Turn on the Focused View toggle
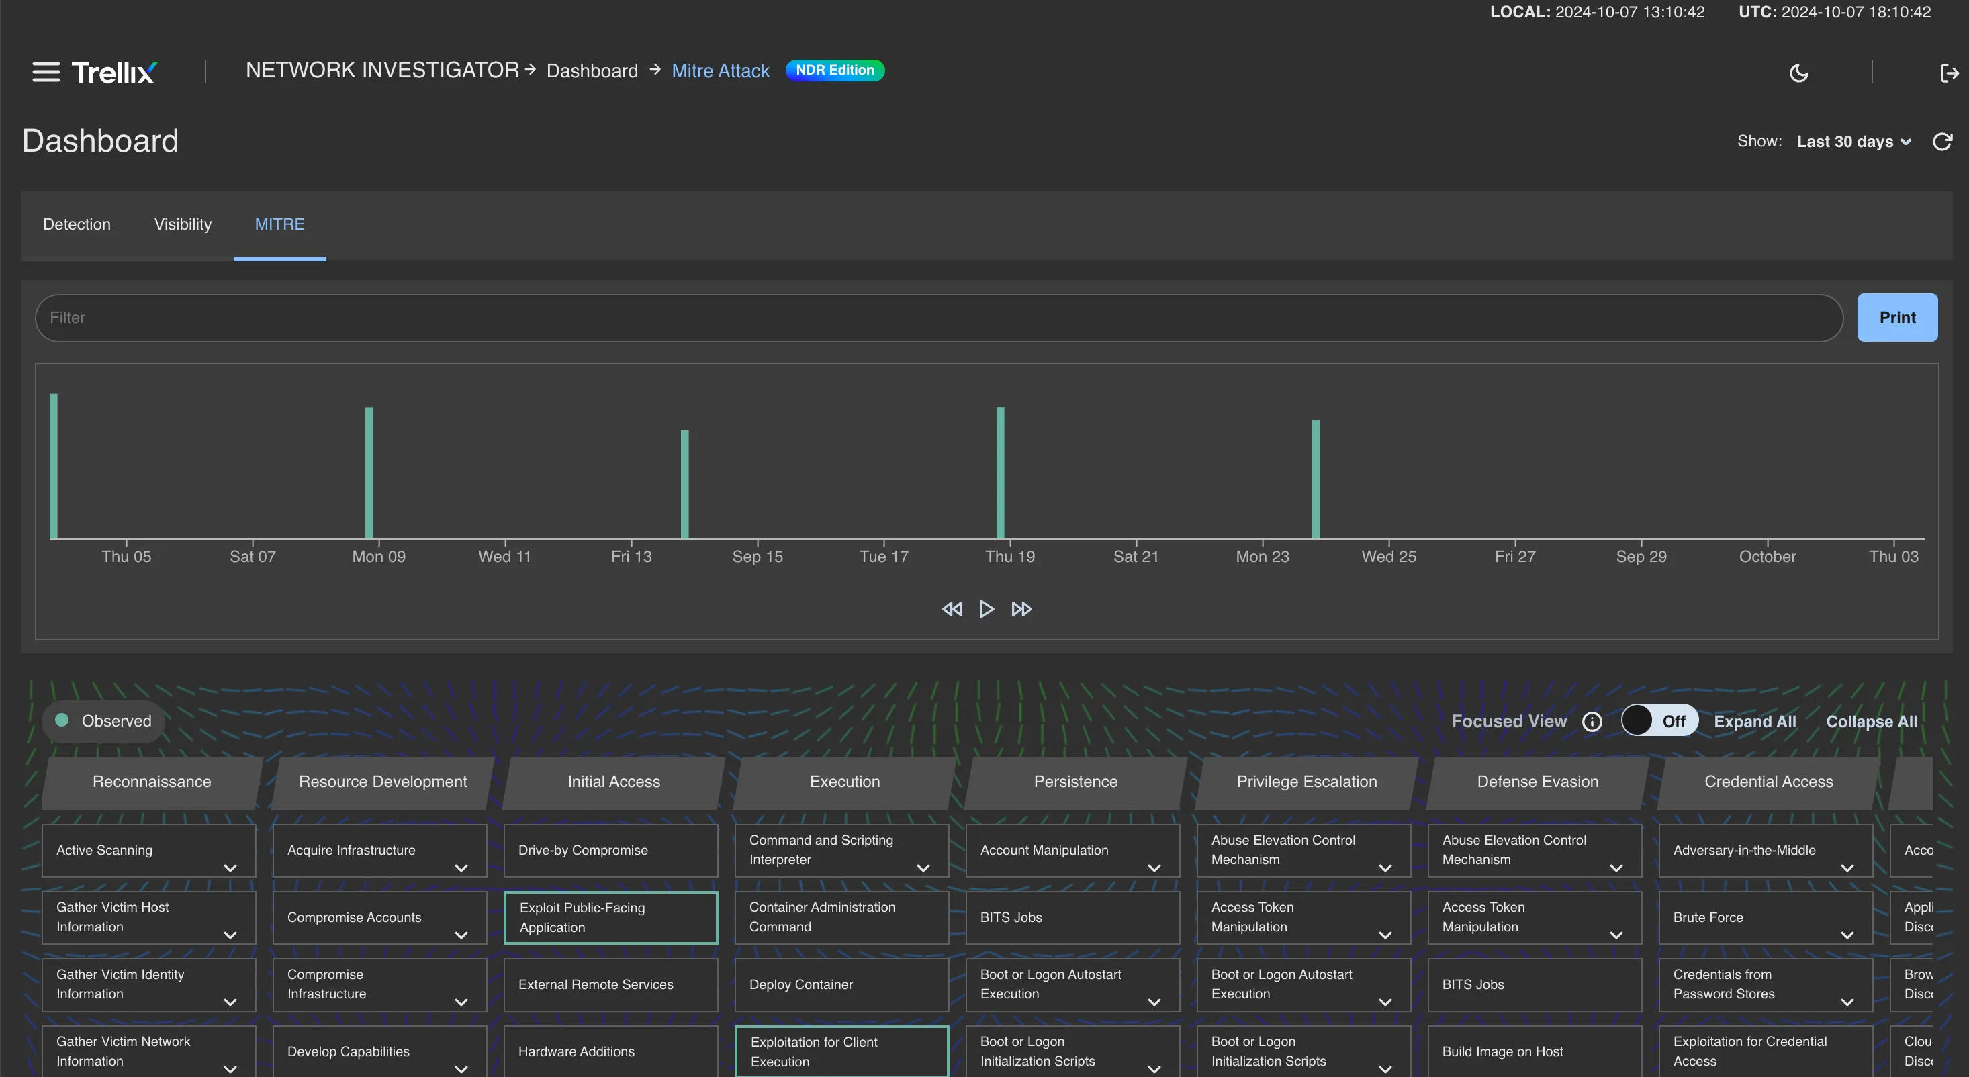 pos(1659,720)
